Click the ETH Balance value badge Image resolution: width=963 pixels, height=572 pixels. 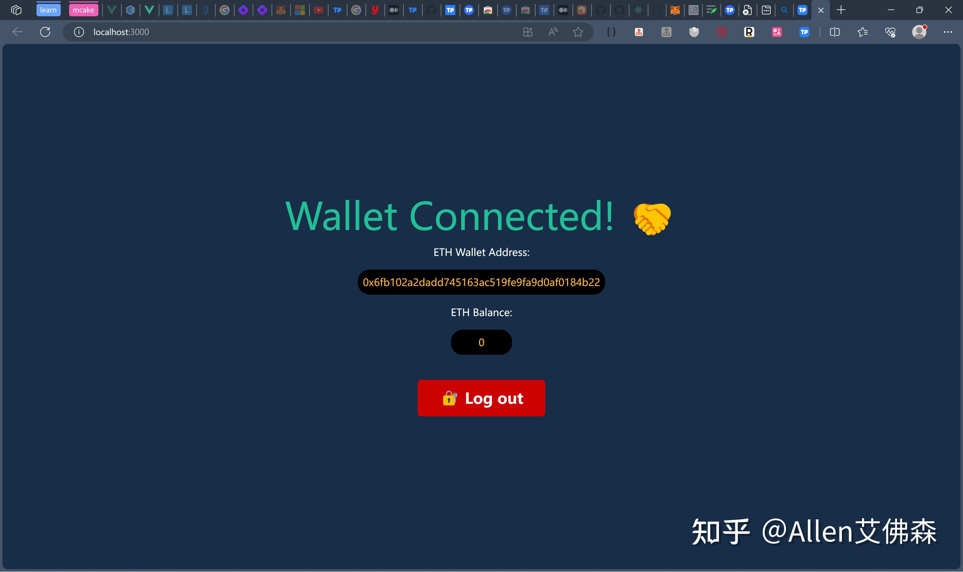point(481,342)
